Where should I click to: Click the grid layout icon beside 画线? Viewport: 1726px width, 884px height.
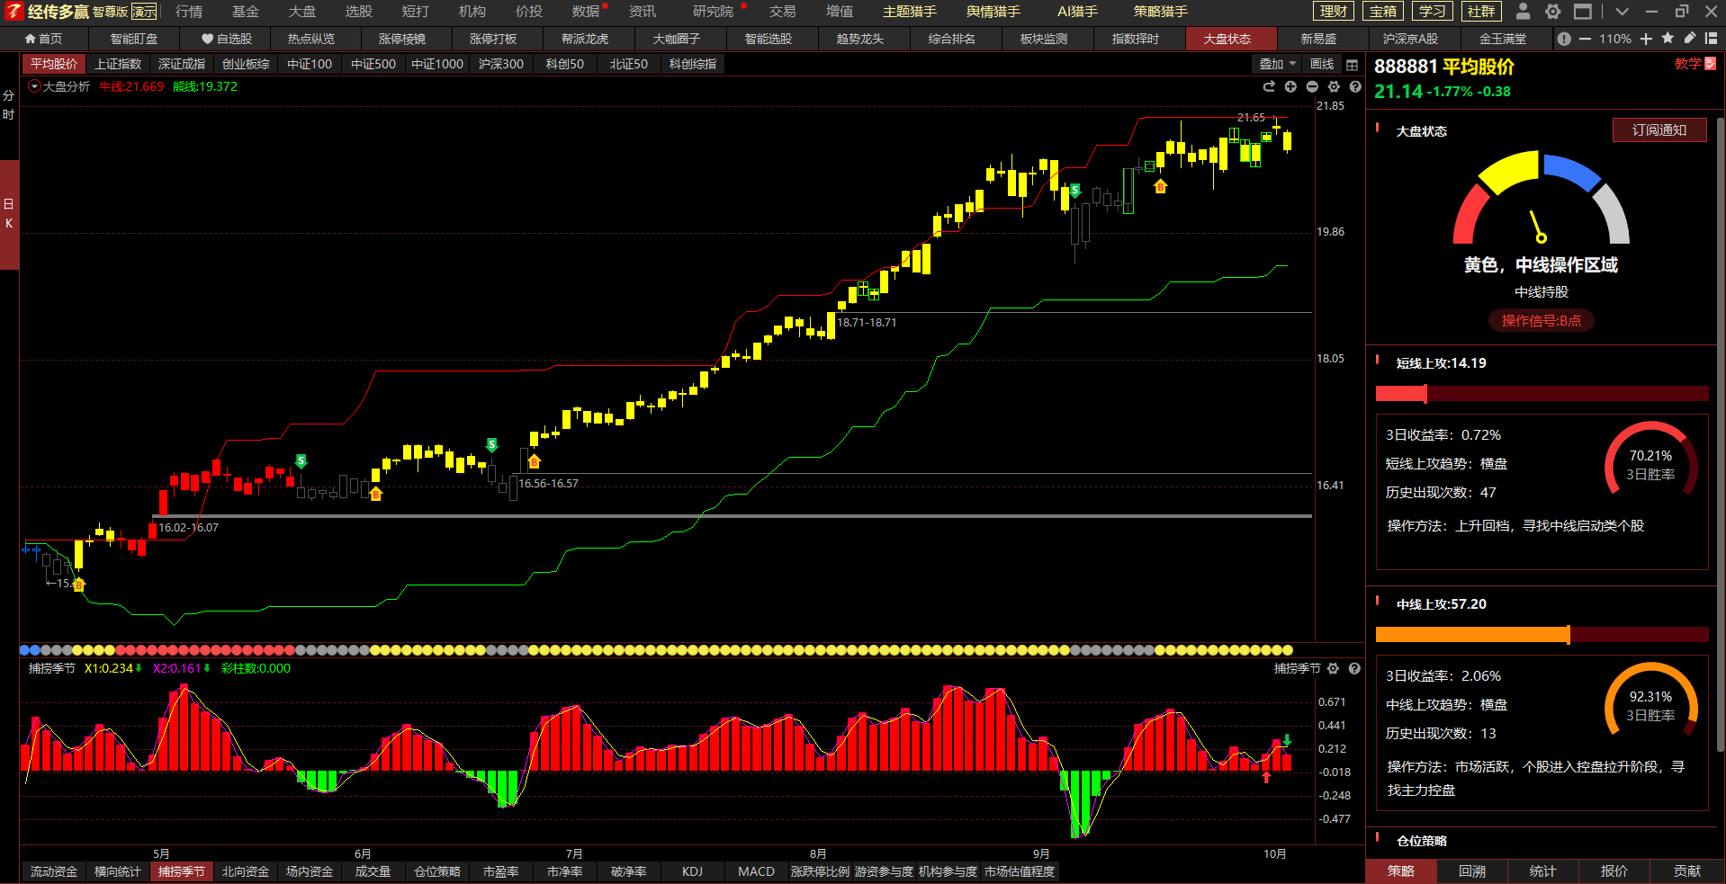click(x=1352, y=65)
